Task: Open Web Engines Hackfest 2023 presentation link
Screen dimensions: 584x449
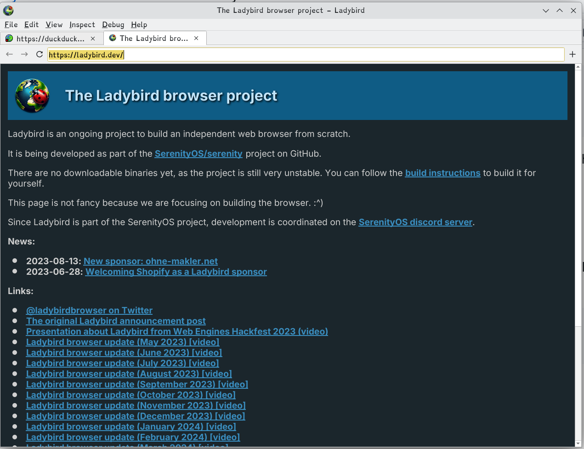Action: [x=177, y=331]
